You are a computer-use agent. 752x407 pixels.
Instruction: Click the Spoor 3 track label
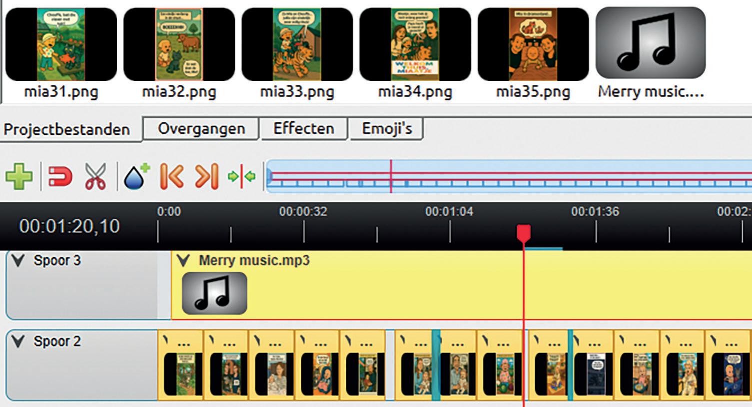[57, 261]
